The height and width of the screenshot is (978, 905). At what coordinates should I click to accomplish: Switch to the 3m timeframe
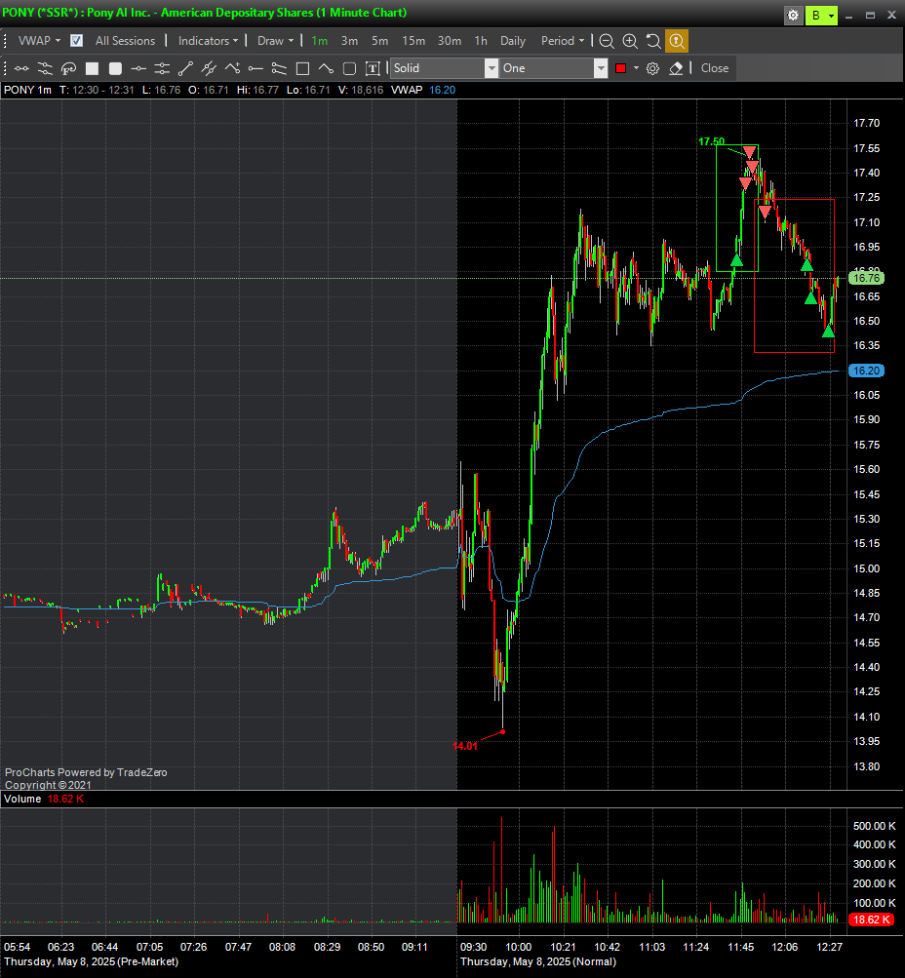tap(349, 41)
